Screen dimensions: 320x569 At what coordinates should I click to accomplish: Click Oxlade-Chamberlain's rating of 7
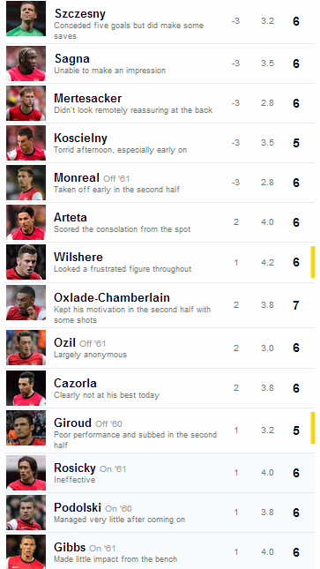point(296,305)
